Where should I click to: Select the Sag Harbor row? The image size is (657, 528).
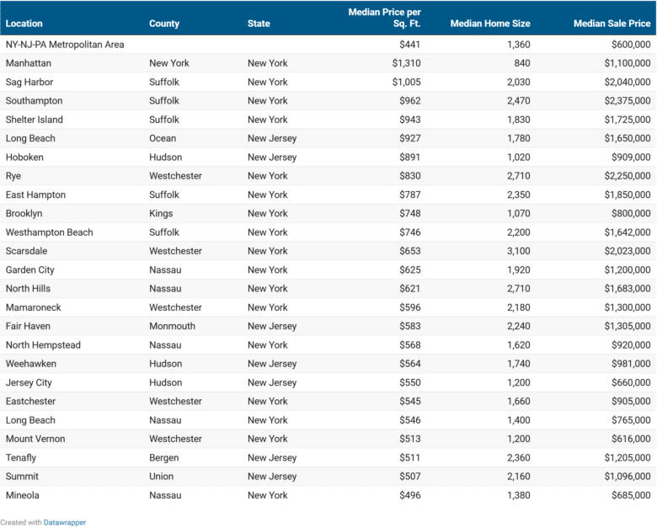[28, 82]
